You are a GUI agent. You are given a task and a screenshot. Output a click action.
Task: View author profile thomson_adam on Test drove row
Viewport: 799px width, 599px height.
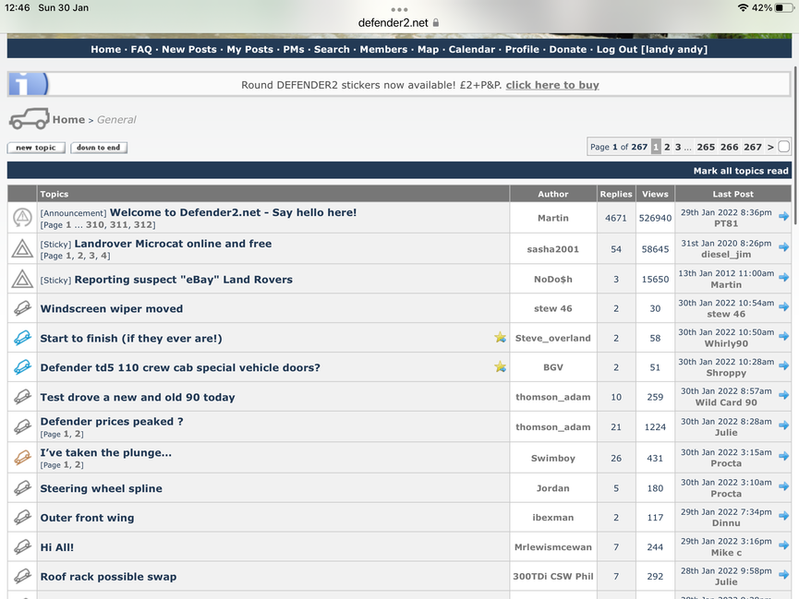point(553,397)
